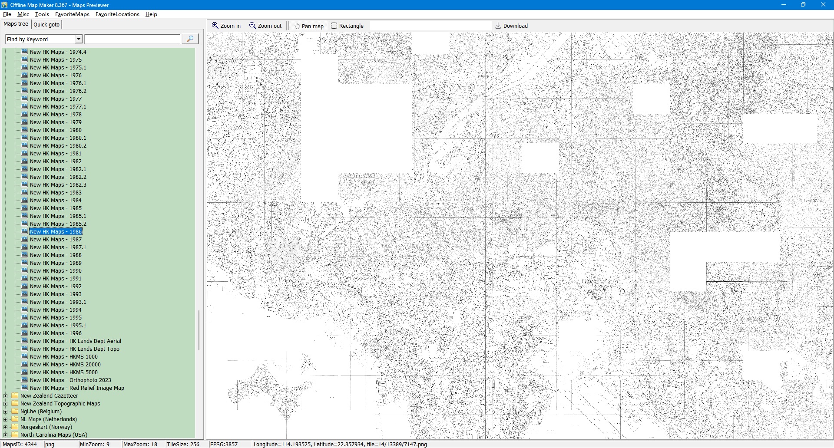Click the keyword search magnifier button
This screenshot has height=448, width=834.
[190, 39]
